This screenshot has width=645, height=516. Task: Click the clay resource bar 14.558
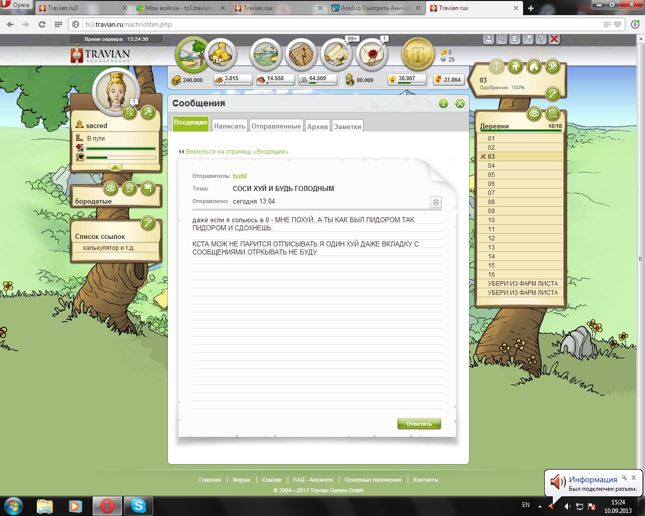tap(275, 80)
